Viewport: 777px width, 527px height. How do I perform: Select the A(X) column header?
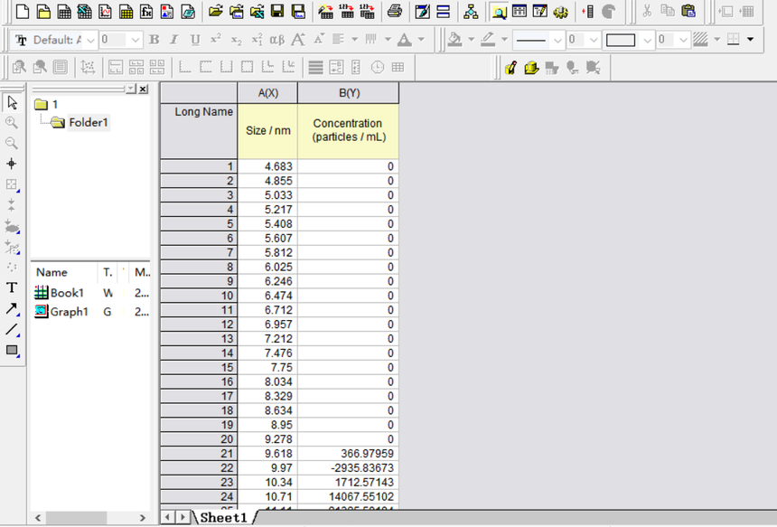coord(267,93)
